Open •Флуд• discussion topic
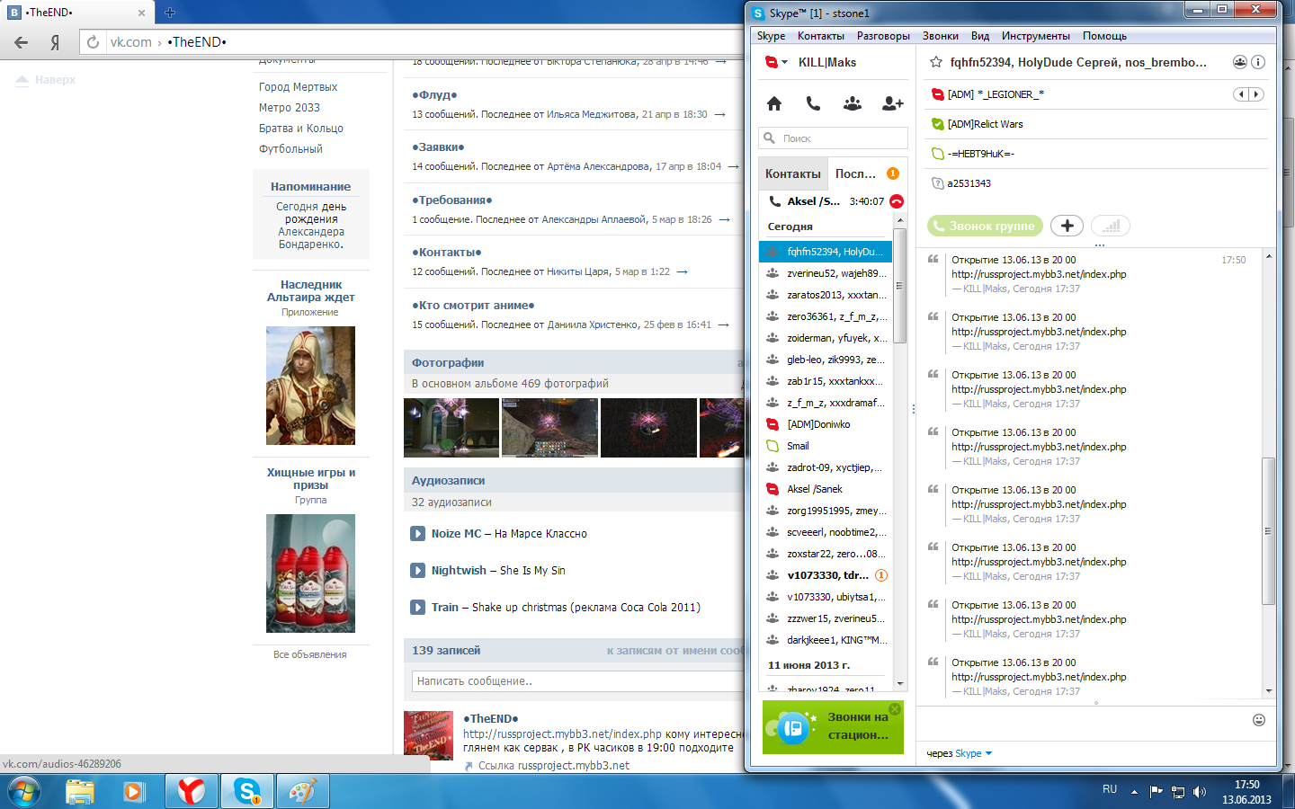 tap(434, 94)
